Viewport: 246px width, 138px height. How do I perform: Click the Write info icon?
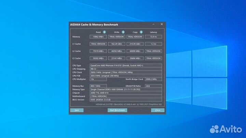click(x=123, y=32)
